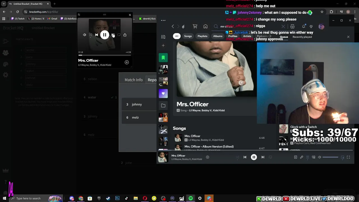Open Now Playing view panel
The image size is (359, 202).
(x=295, y=157)
